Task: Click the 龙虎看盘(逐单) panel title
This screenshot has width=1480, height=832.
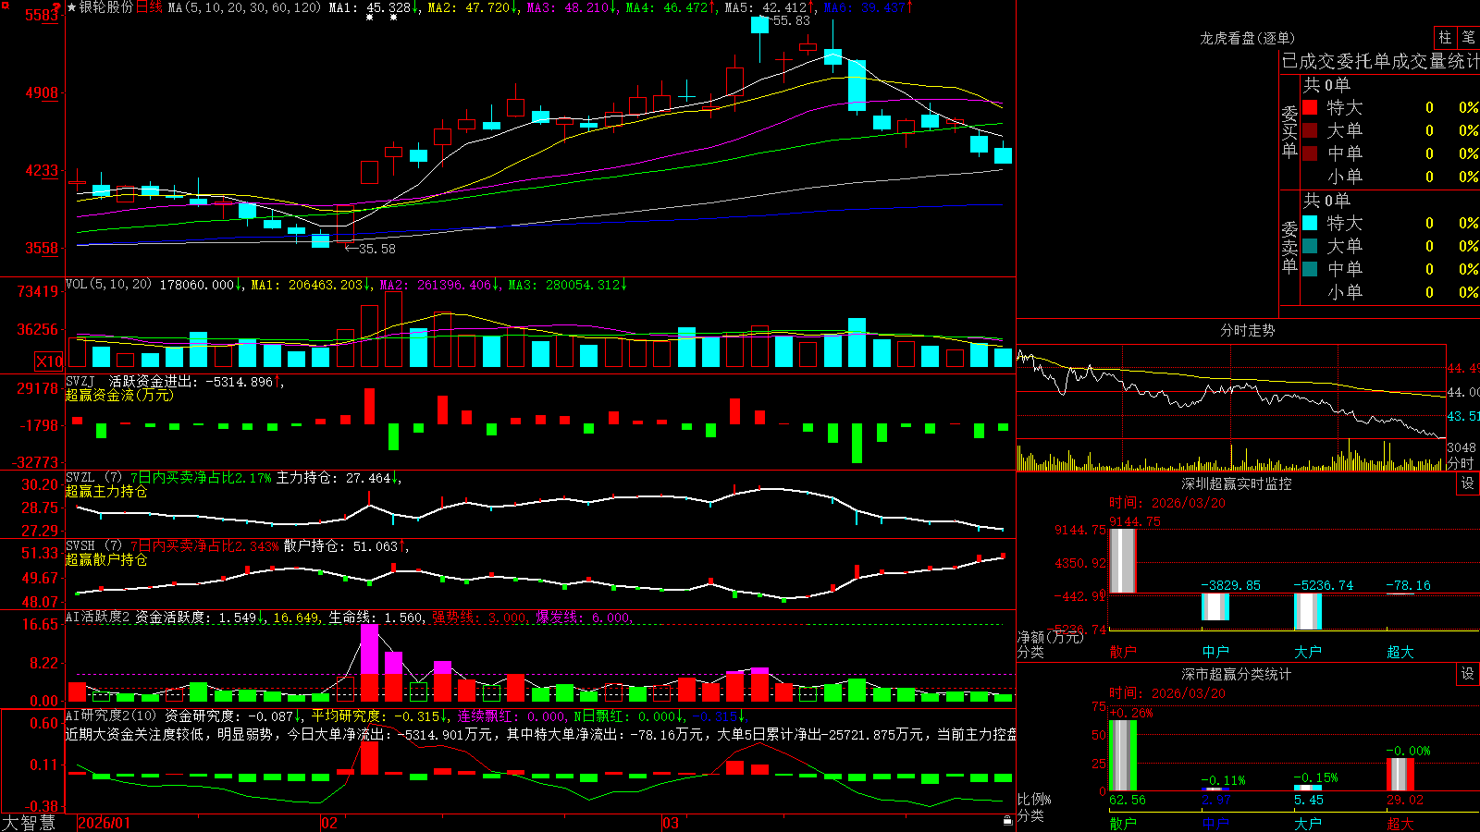Action: pos(1247,38)
